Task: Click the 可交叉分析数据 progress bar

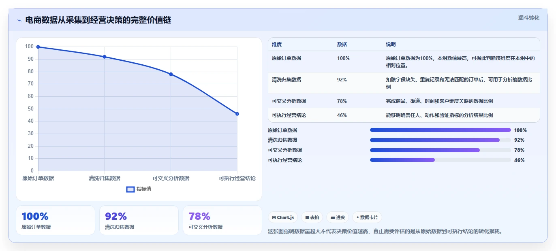Action: [441, 150]
